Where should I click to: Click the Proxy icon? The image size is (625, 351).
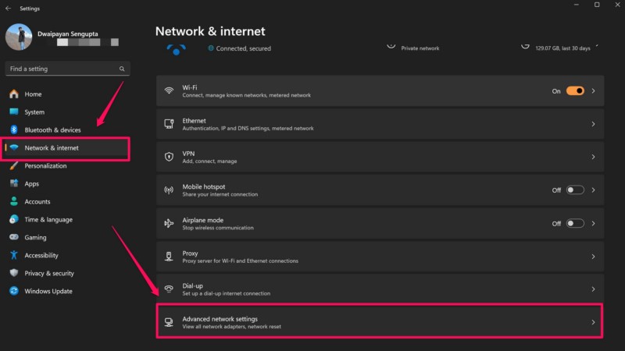click(x=169, y=256)
